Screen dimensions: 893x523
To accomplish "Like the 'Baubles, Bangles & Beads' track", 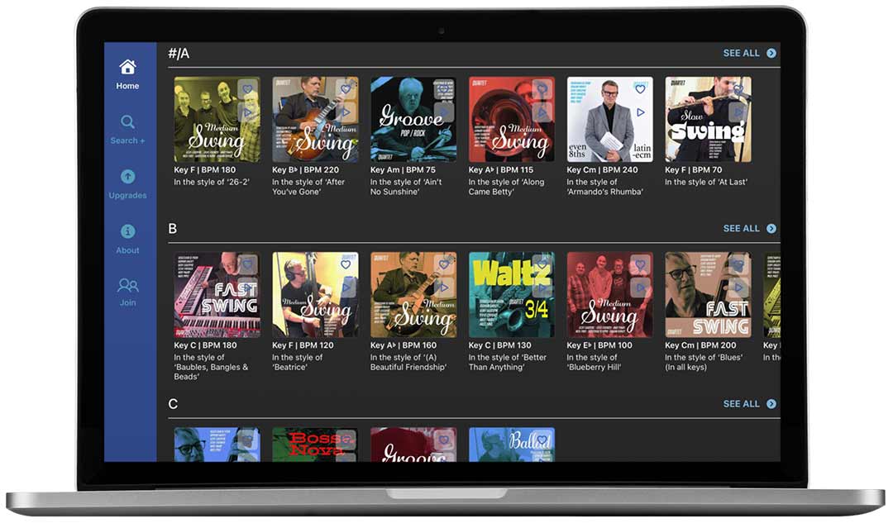I will pyautogui.click(x=247, y=264).
